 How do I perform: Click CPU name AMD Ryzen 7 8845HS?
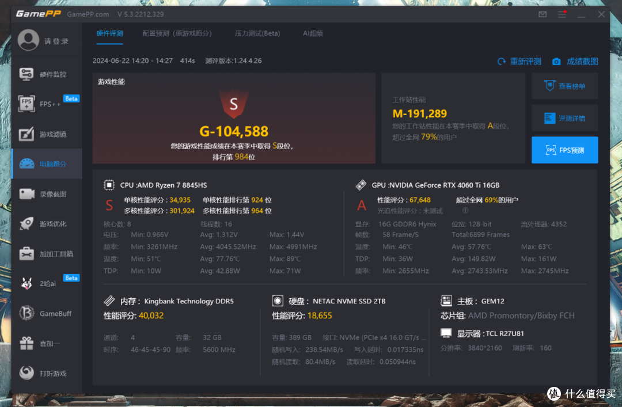[x=172, y=185]
